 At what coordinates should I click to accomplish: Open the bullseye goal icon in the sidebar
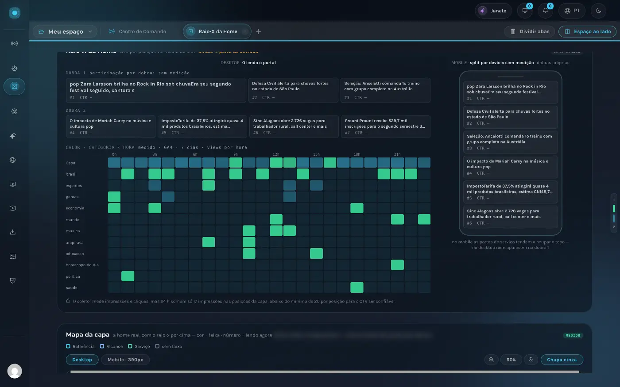tap(14, 111)
